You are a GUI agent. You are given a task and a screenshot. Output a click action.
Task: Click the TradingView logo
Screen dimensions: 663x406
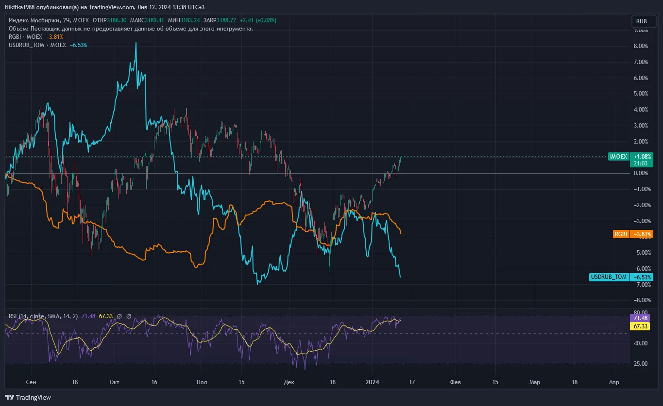click(x=28, y=397)
